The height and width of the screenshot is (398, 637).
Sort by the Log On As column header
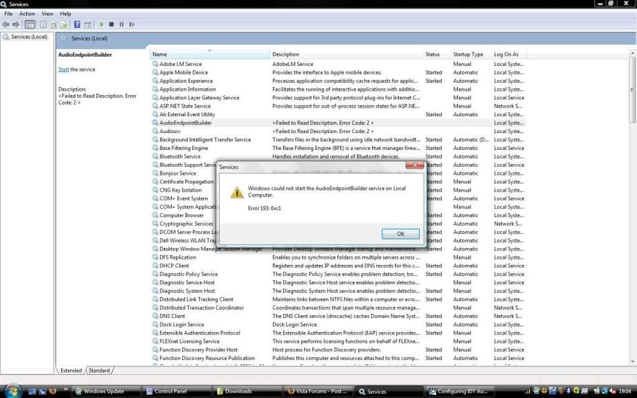pyautogui.click(x=509, y=54)
